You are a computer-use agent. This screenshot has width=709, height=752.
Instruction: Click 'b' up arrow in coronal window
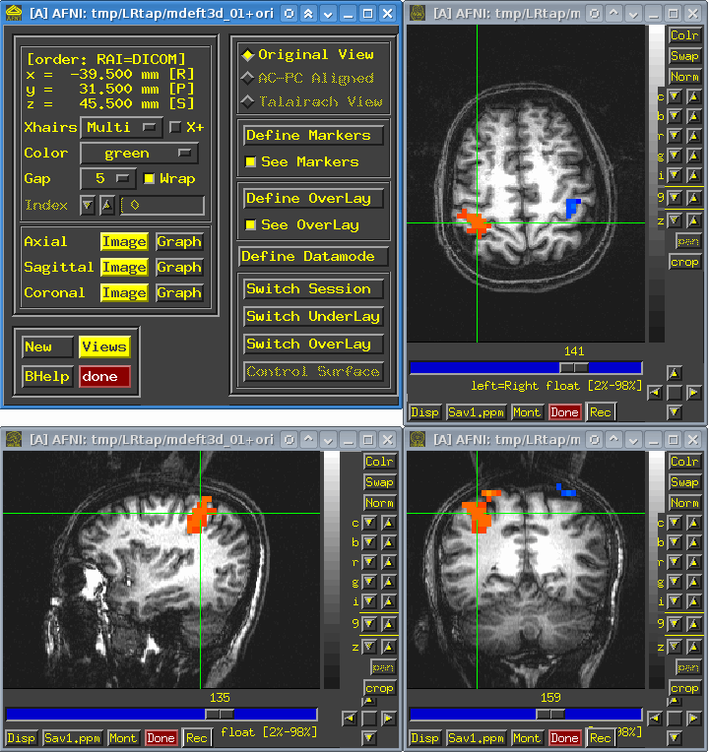[693, 542]
